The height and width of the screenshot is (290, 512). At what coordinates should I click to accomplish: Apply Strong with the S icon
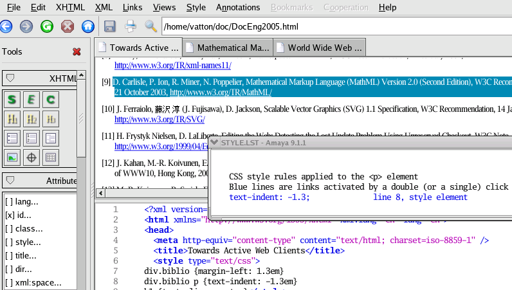[x=12, y=100]
